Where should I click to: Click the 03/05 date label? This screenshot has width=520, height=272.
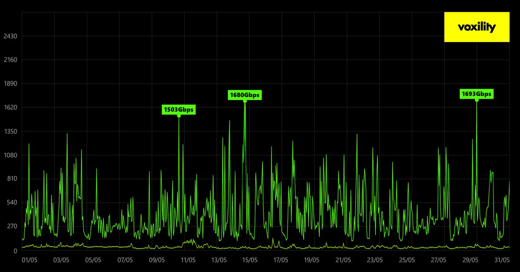[62, 260]
